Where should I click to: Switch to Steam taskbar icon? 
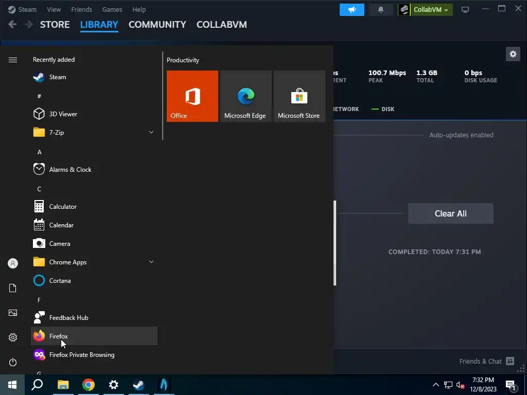coord(138,385)
